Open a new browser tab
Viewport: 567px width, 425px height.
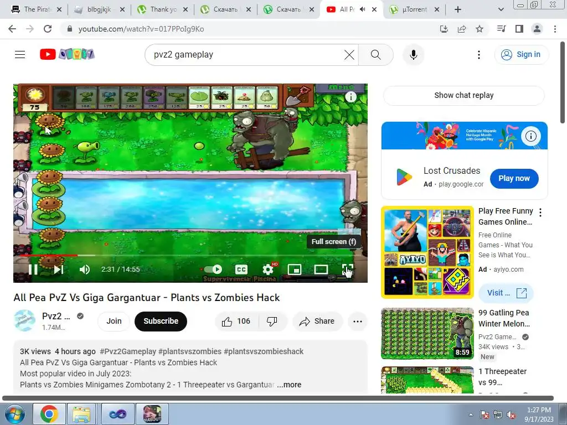click(x=458, y=9)
